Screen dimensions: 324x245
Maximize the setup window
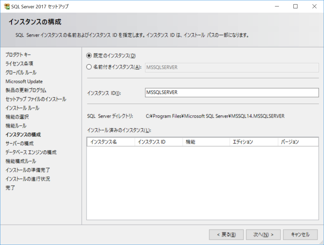click(296, 6)
